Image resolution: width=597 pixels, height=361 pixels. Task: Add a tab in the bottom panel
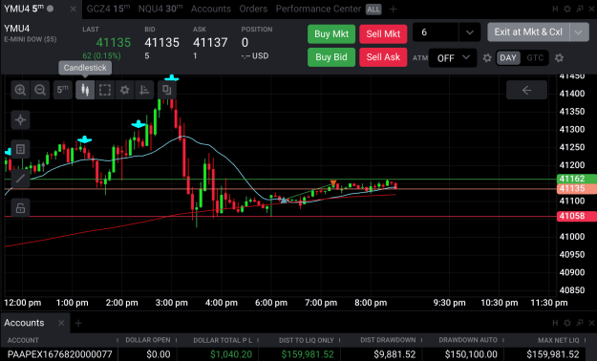78,323
